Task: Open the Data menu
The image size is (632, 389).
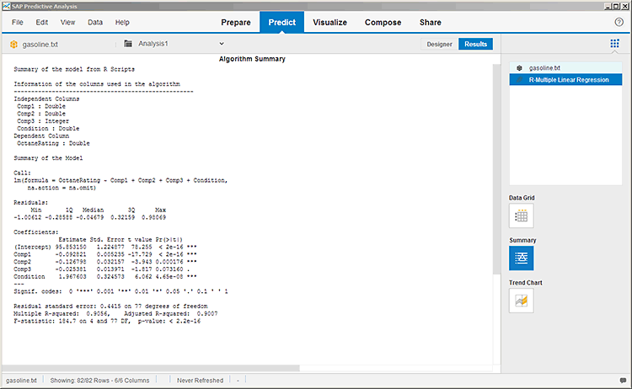Action: (95, 22)
